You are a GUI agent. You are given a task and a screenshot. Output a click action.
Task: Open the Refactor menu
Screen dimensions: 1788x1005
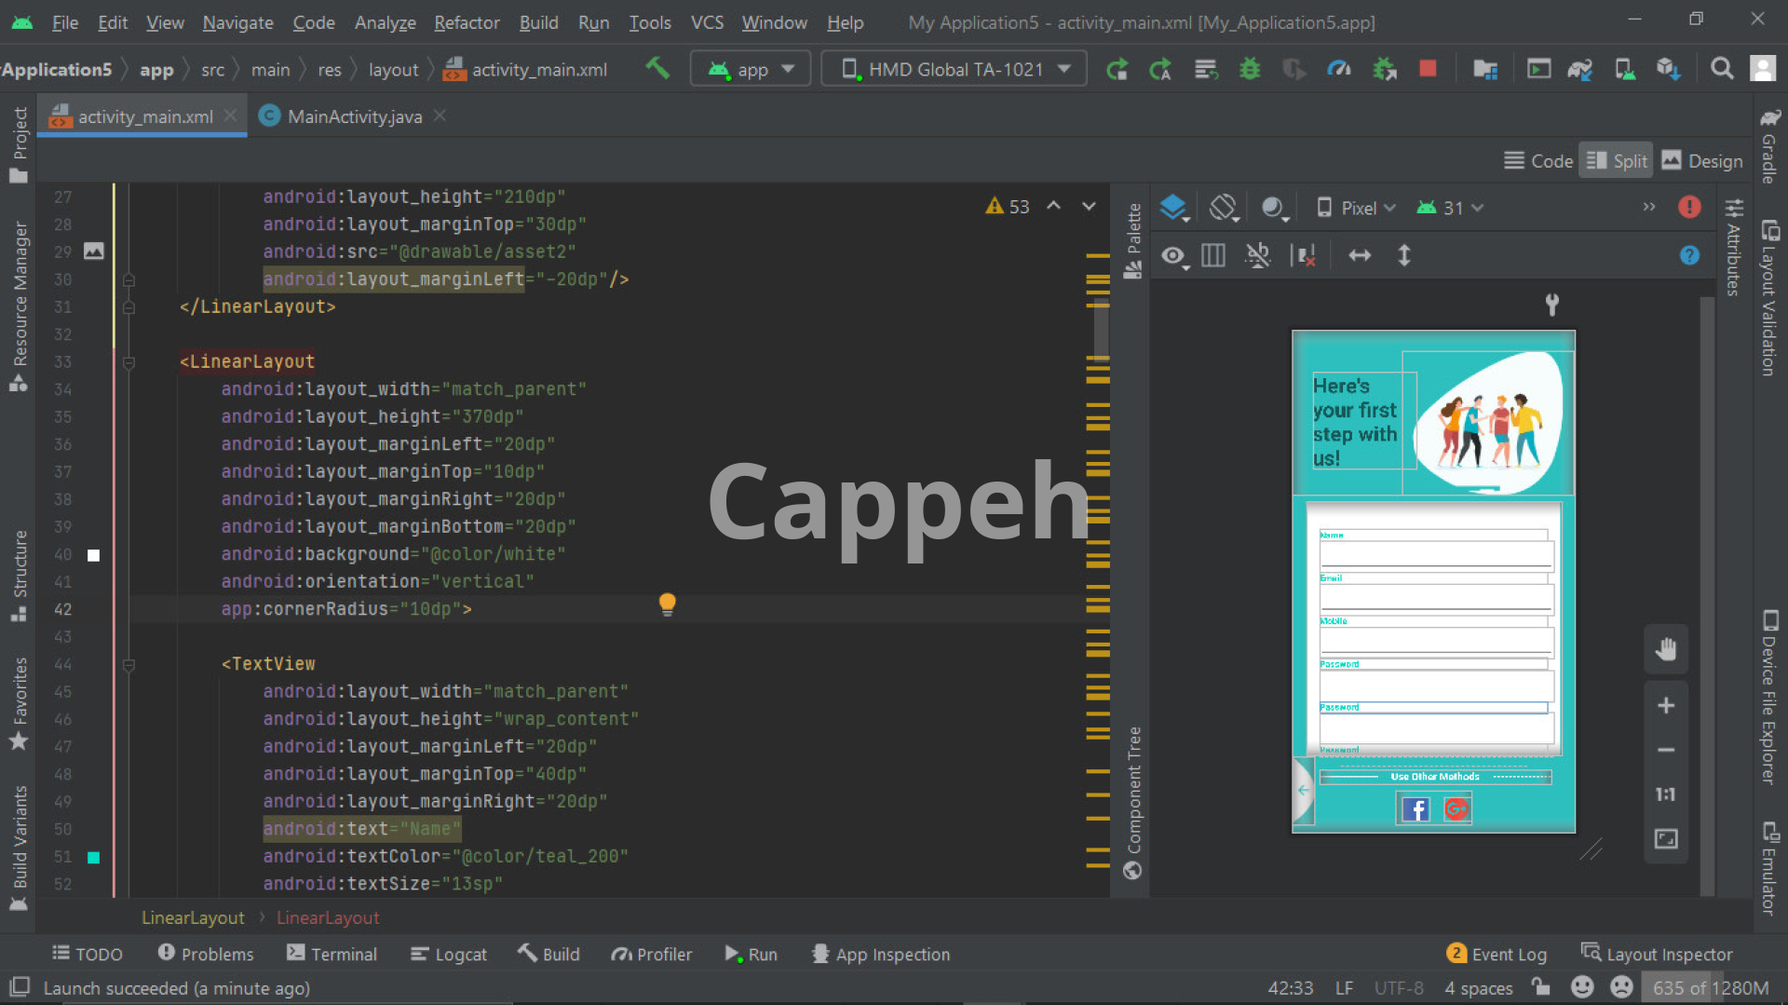[467, 22]
